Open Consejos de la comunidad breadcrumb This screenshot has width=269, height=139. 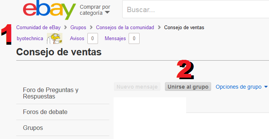(125, 28)
